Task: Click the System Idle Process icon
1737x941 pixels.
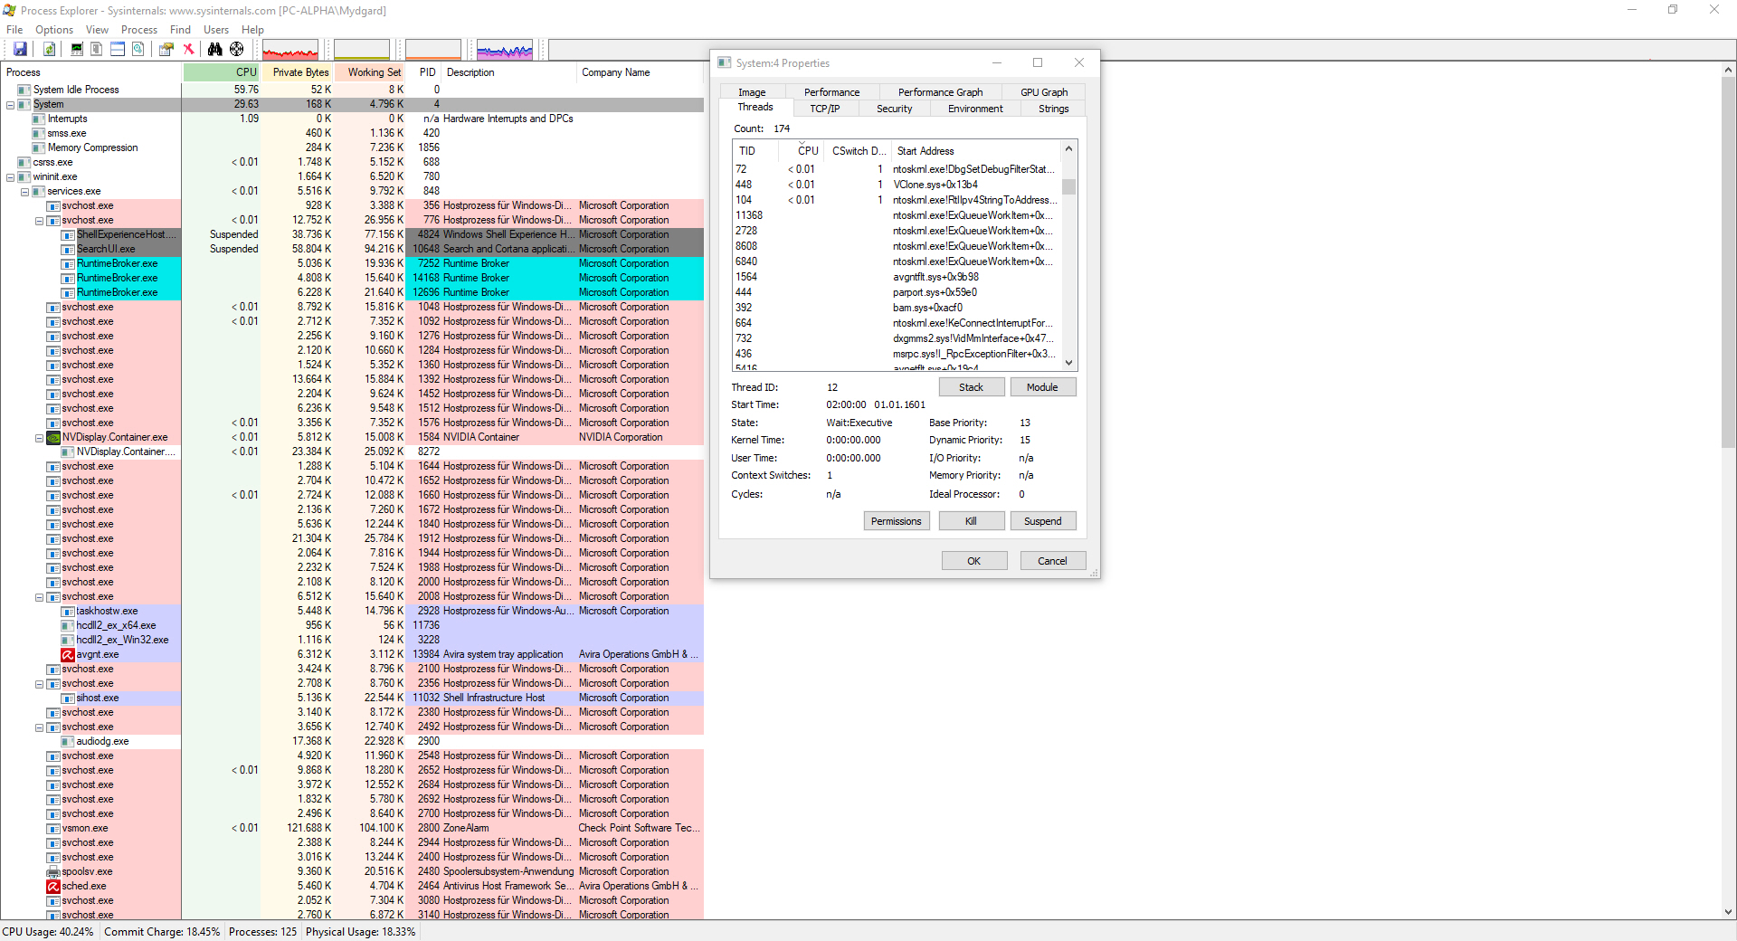Action: (24, 90)
